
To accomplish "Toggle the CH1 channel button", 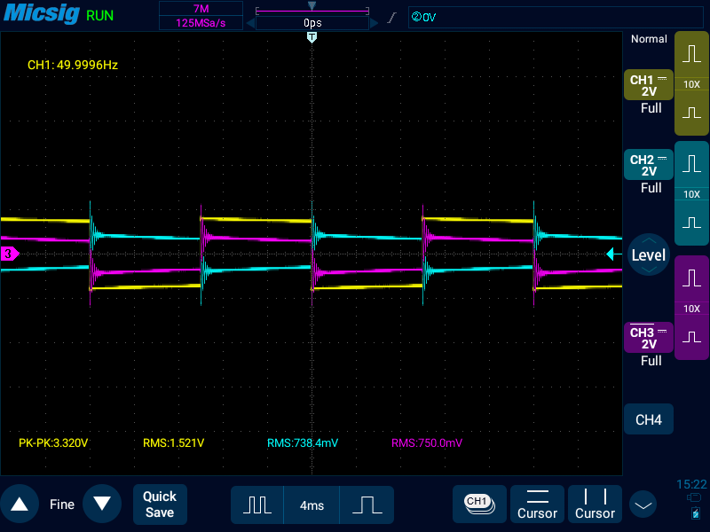I will [649, 85].
